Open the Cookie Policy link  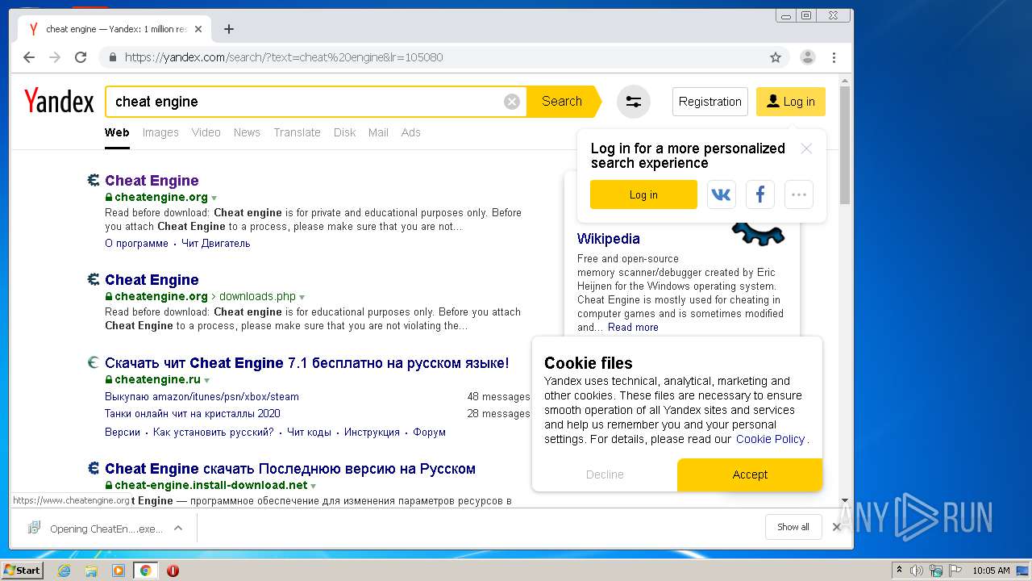[771, 439]
